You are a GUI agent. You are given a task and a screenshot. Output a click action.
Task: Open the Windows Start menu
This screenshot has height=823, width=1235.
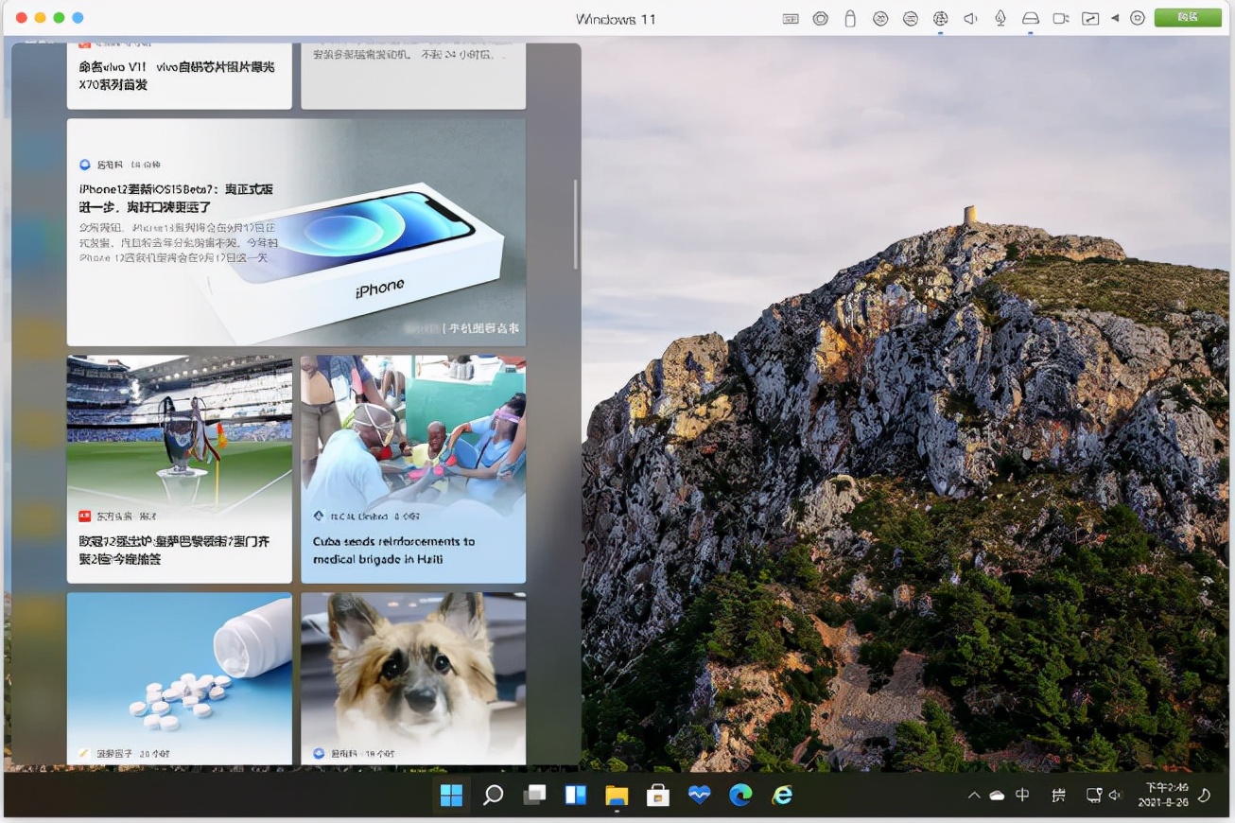tap(451, 796)
